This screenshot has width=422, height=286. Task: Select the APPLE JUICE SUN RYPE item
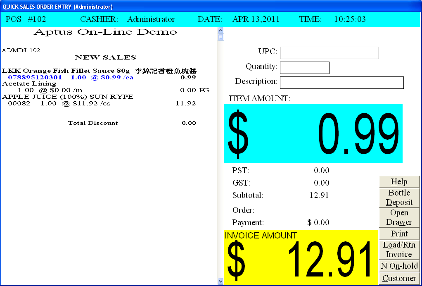point(68,97)
